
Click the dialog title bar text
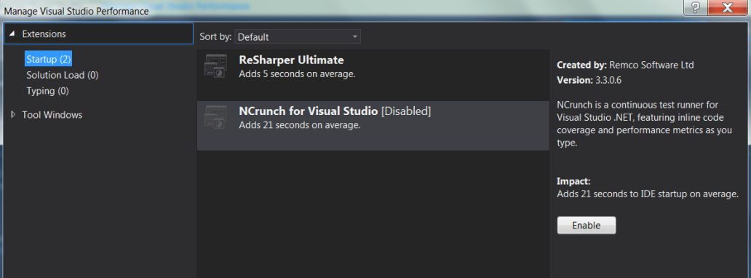click(x=76, y=11)
